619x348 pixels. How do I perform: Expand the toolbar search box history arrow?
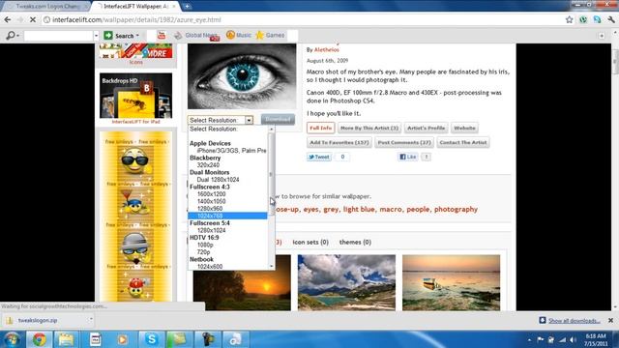pos(96,36)
